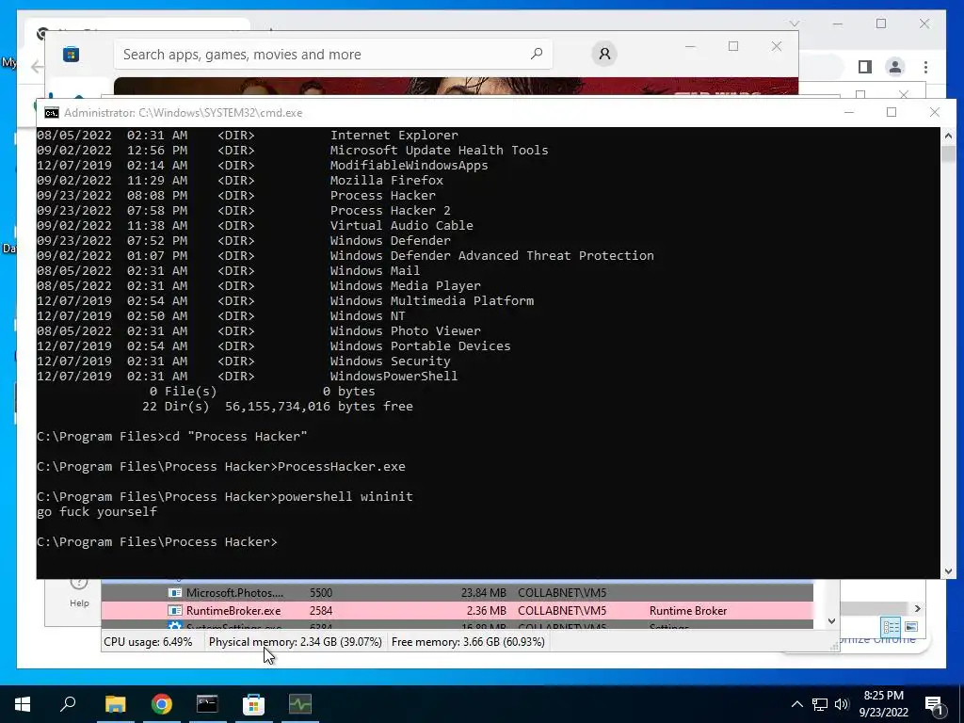Screen dimensions: 964x723
Task: Select thumbnail view icon
Action: click(911, 626)
